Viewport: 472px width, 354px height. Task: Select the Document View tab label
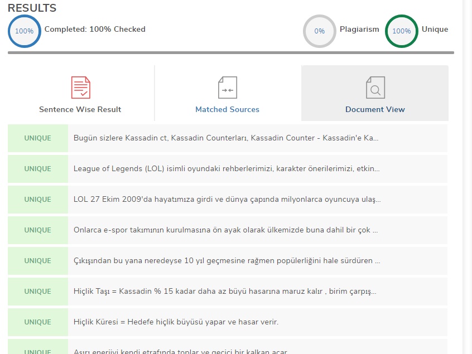[x=375, y=109]
